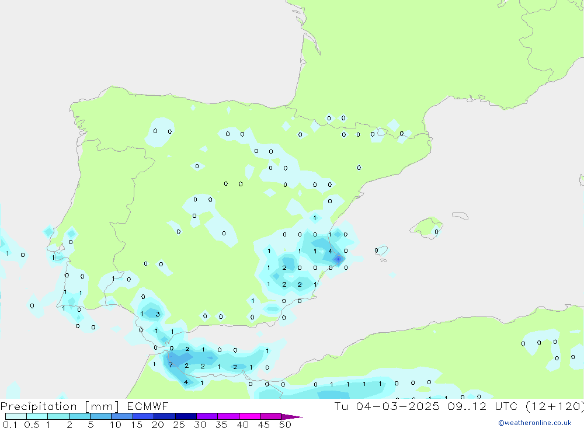Click the 0.1–0.5 mm legend color swatch

tap(16, 416)
